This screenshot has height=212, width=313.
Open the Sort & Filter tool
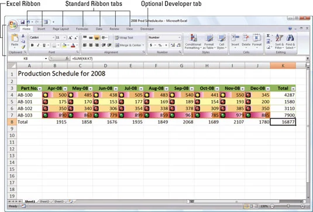coord(279,42)
